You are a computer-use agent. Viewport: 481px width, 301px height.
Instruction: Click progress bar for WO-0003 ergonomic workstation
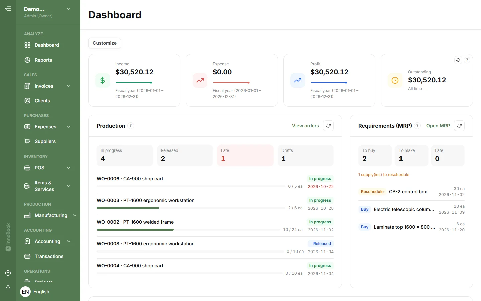[191, 208]
